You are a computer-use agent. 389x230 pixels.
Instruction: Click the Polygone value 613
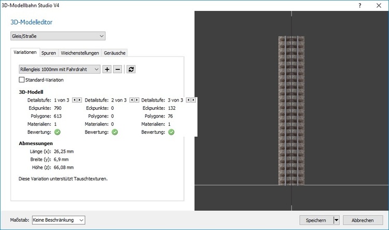pos(58,116)
